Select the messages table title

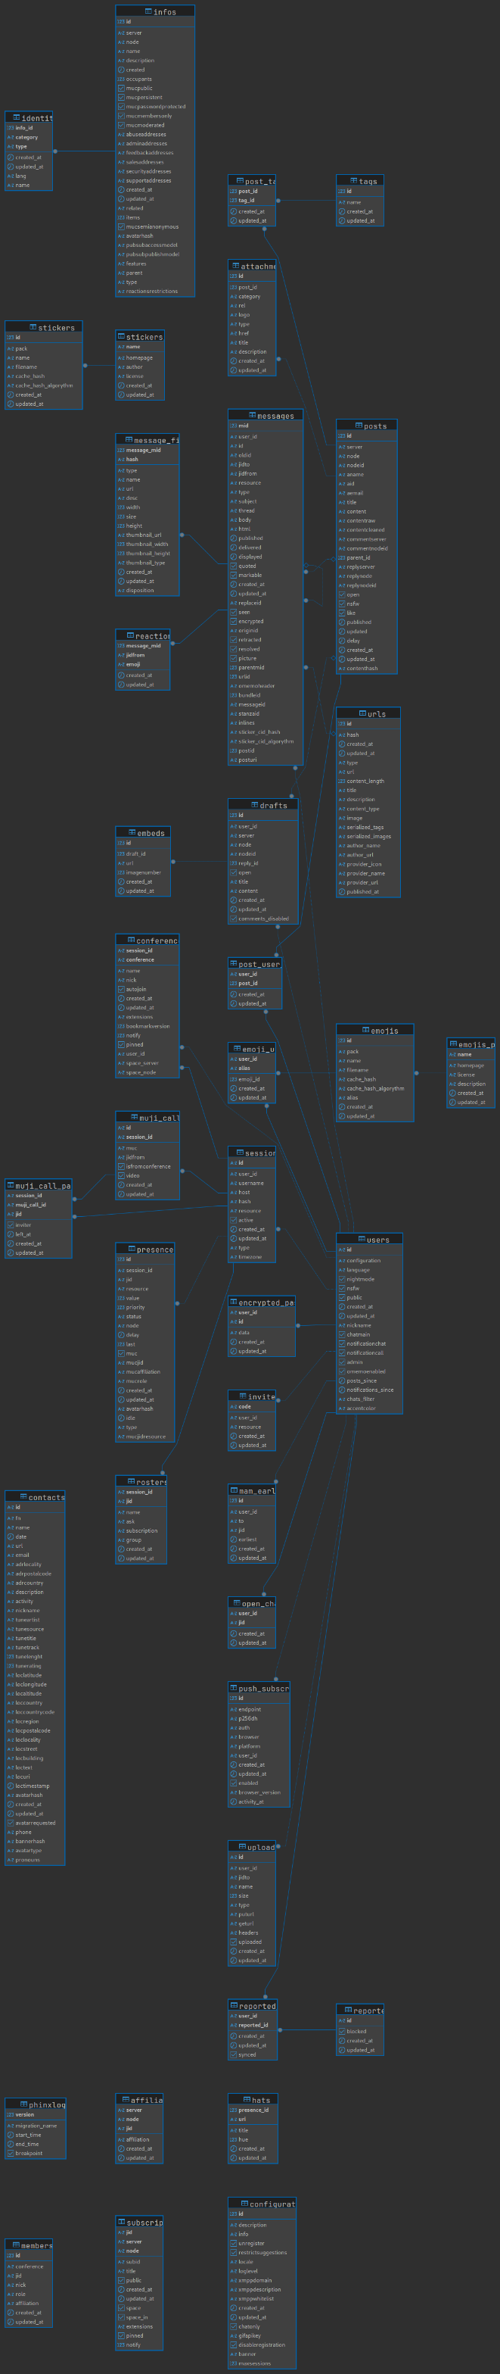(275, 416)
